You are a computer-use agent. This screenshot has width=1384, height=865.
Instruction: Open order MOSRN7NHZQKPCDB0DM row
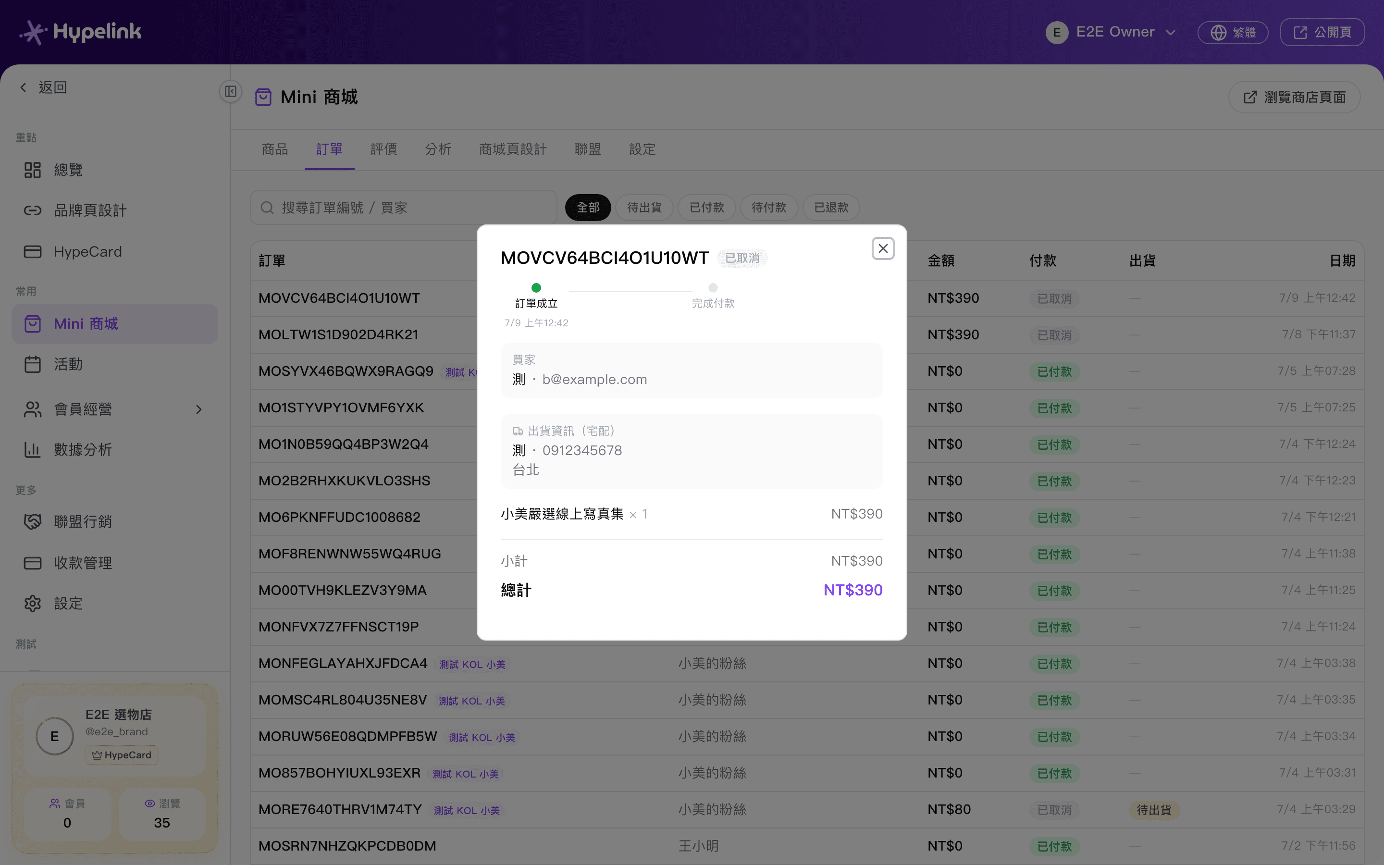tap(806, 846)
